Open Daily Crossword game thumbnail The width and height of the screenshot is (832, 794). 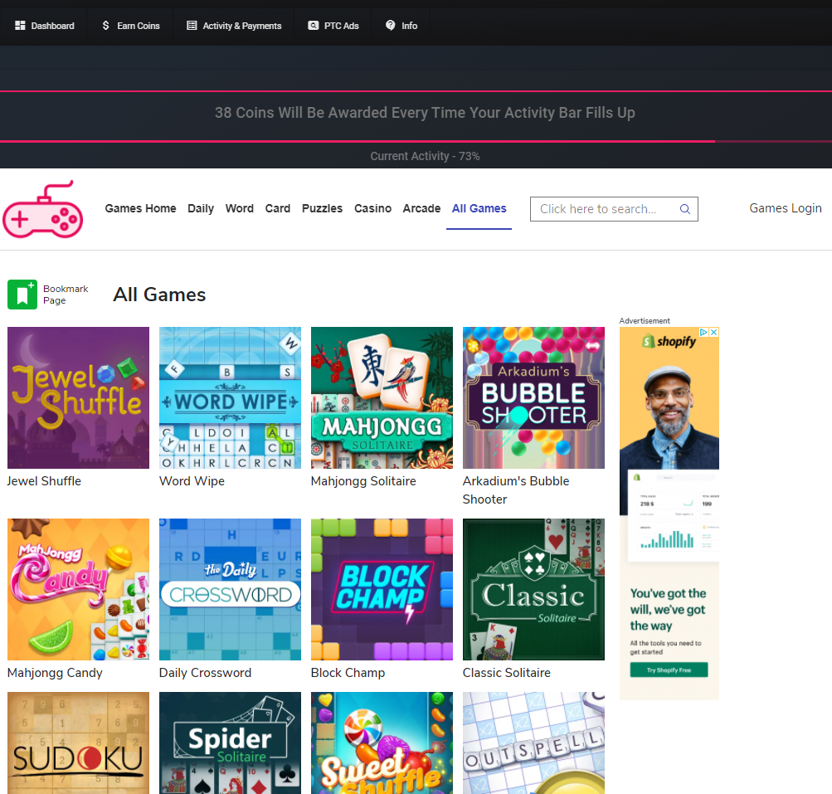click(230, 589)
